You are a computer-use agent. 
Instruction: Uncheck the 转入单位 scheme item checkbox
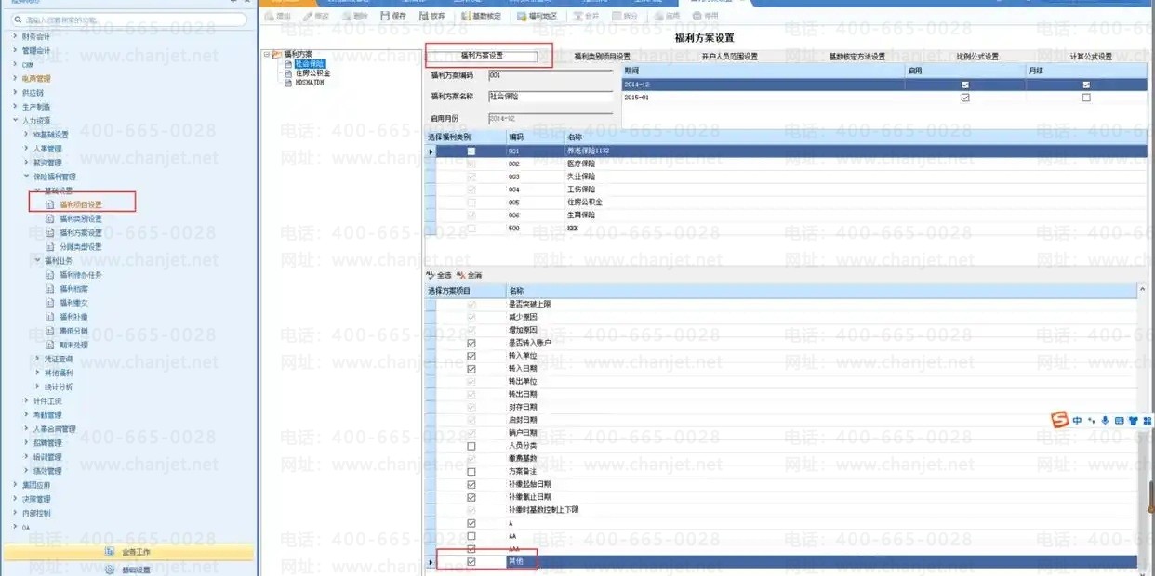pyautogui.click(x=471, y=356)
